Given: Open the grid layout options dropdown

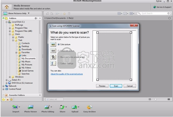Looking at the screenshot, I should coord(132,13).
